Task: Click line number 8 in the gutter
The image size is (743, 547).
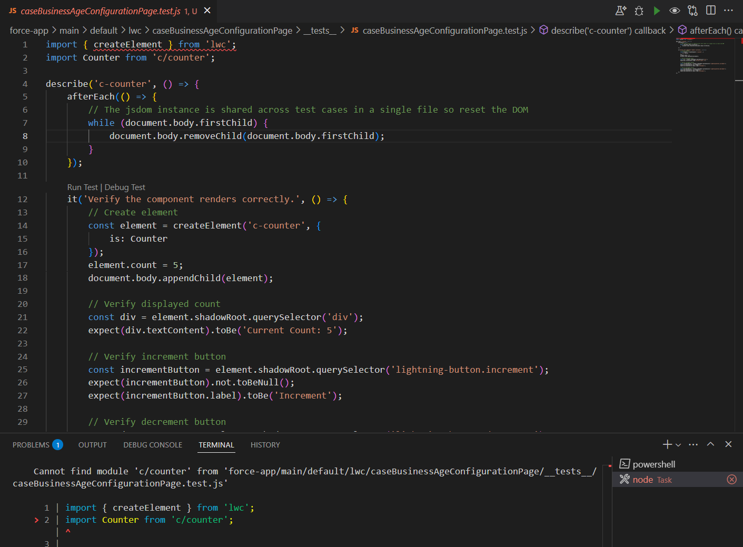Action: click(25, 136)
